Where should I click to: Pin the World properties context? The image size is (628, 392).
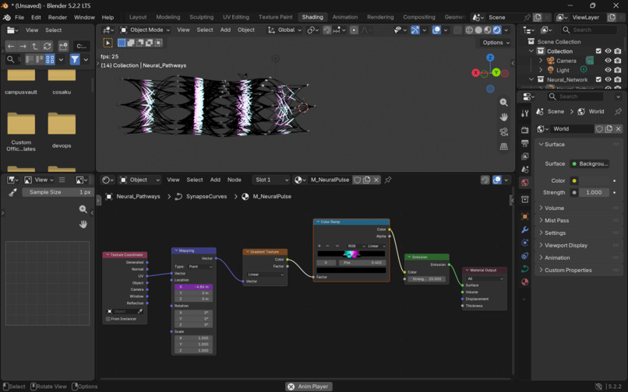[618, 111]
